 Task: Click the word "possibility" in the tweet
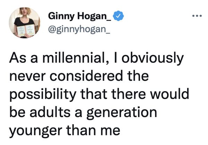click(43, 95)
